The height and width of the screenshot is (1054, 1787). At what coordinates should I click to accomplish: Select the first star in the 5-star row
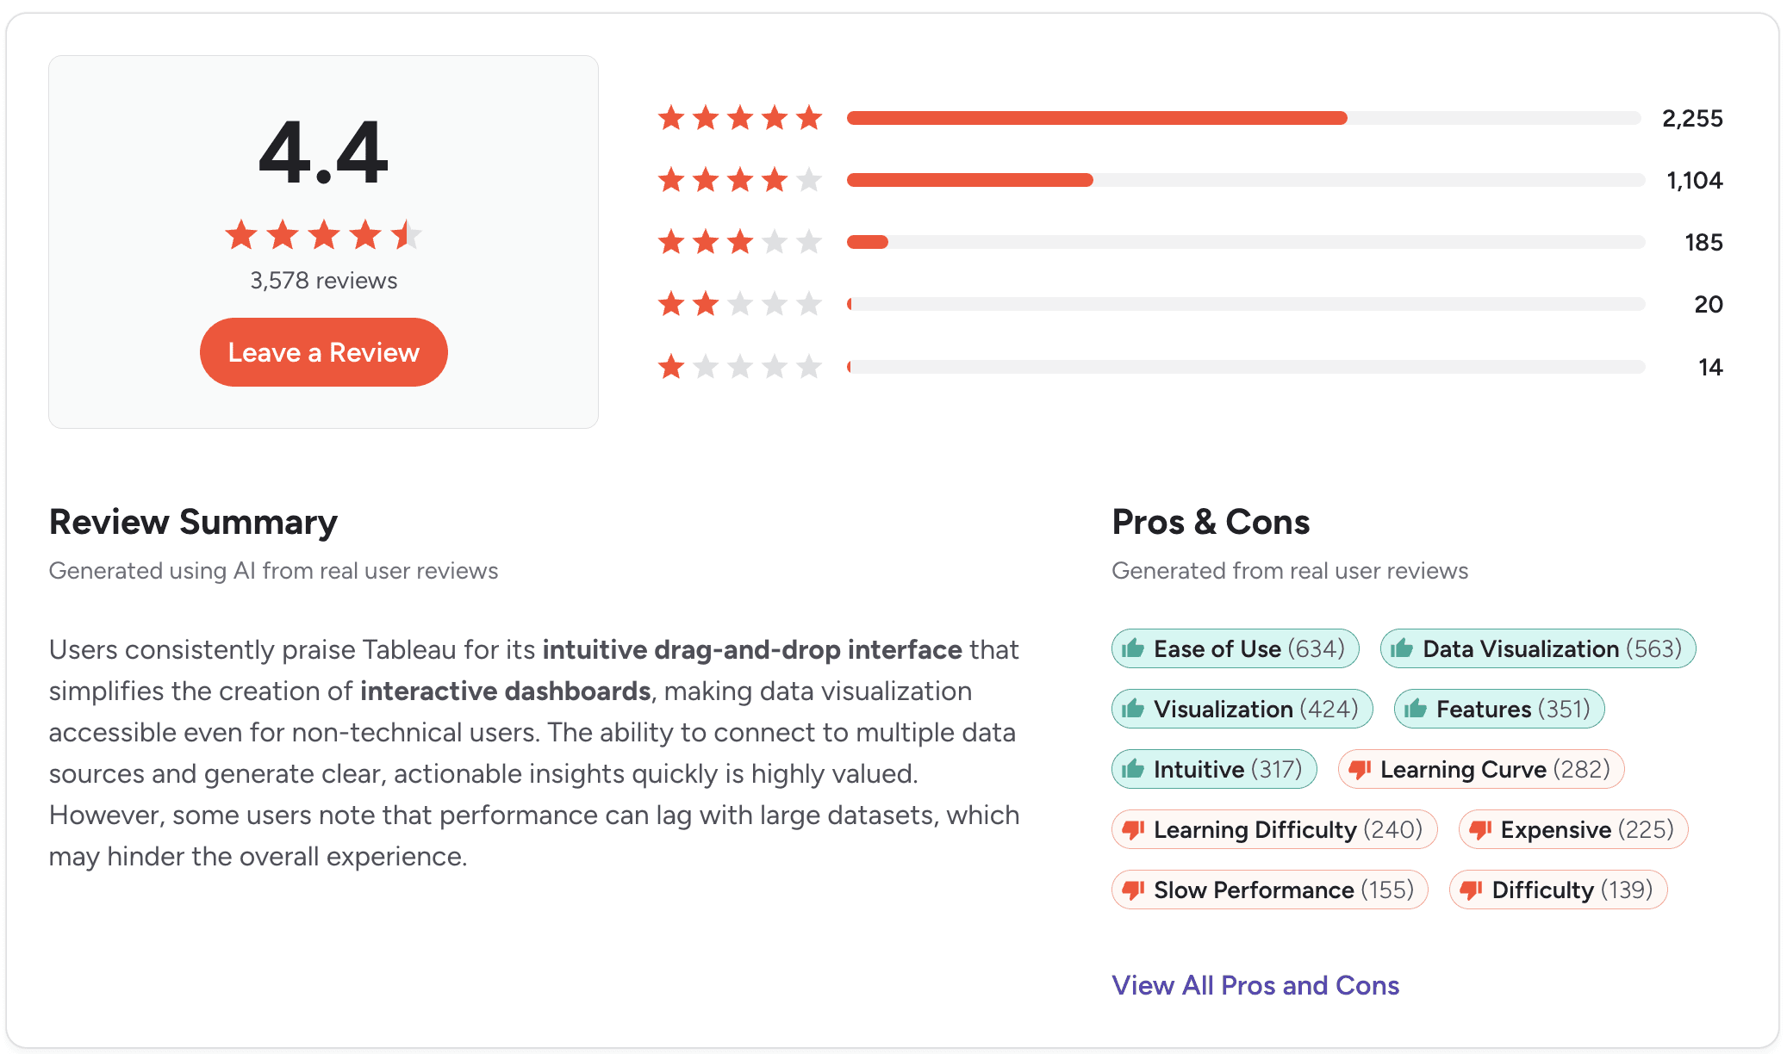[672, 118]
